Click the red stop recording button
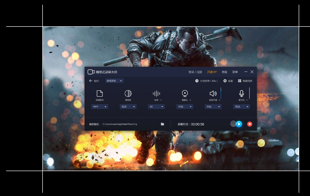The height and width of the screenshot is (196, 310). (249, 124)
